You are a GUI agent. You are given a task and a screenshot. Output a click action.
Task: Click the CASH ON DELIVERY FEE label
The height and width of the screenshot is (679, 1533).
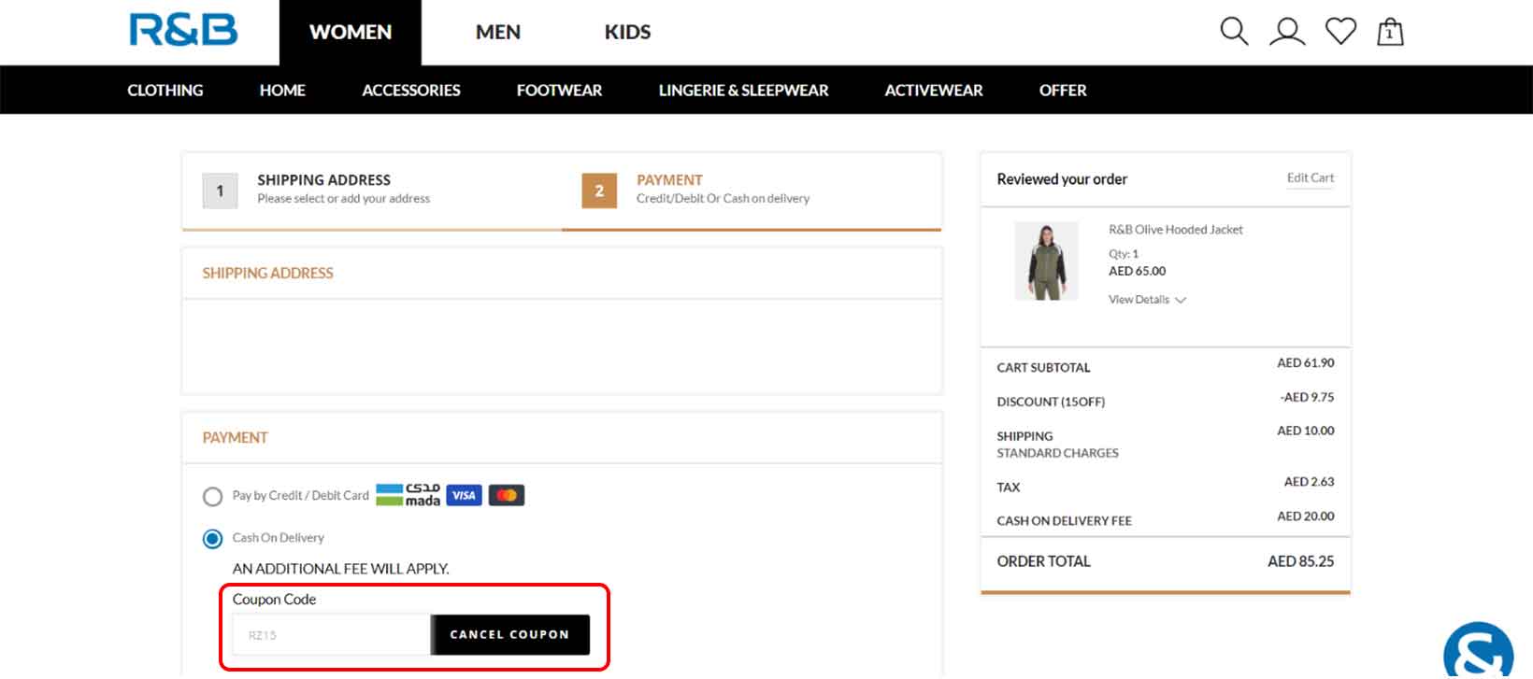coord(1064,521)
